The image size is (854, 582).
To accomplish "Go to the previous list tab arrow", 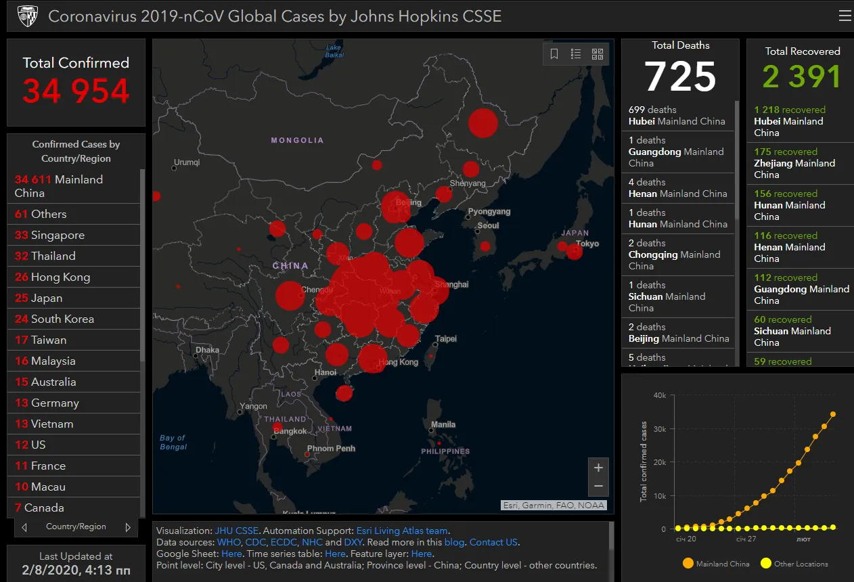I will [x=24, y=527].
